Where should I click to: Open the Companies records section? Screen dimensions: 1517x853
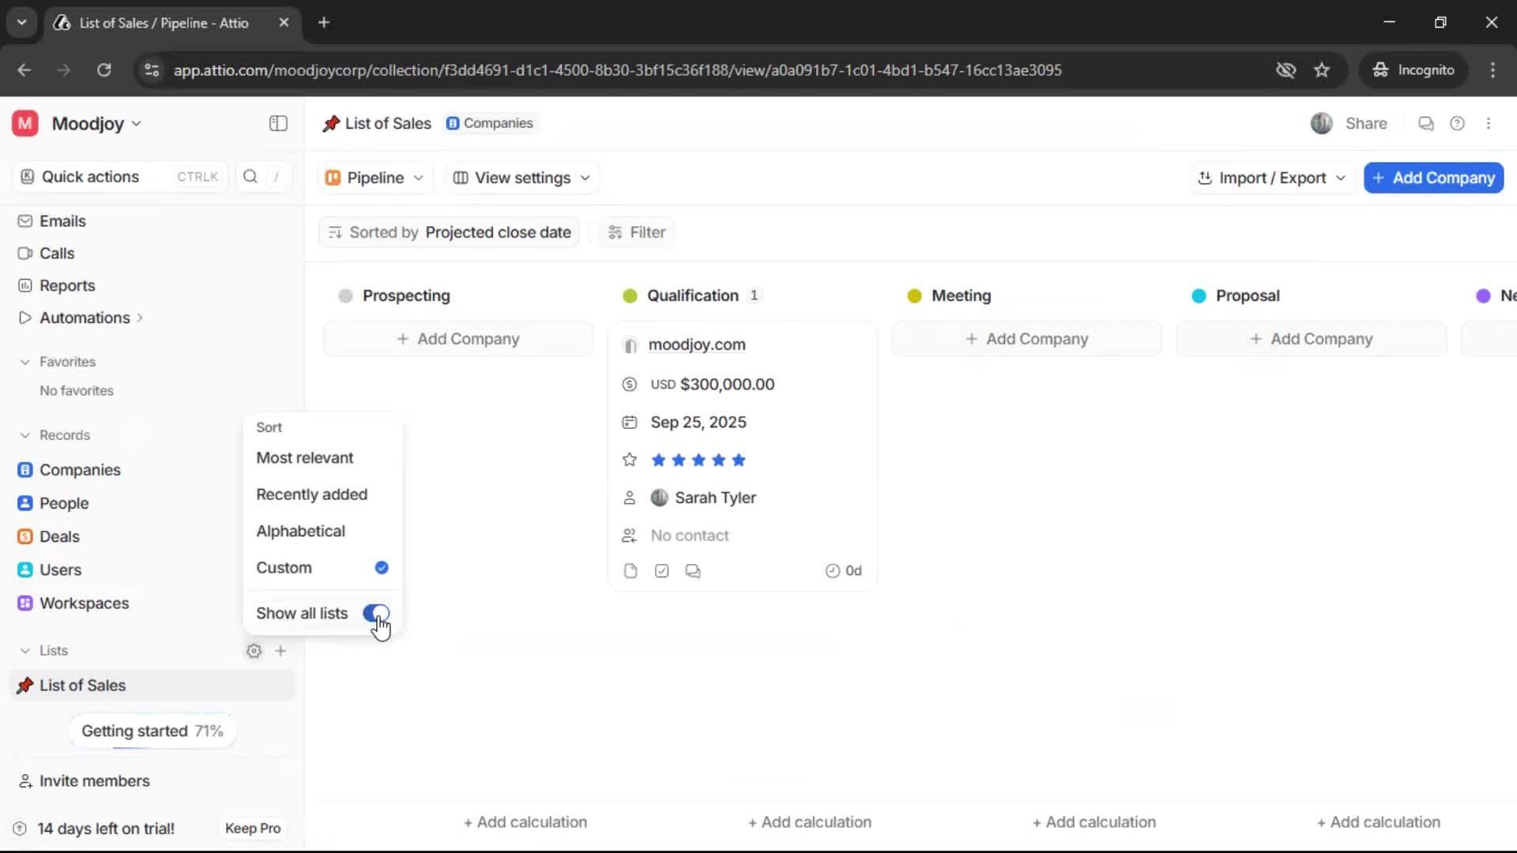79,469
